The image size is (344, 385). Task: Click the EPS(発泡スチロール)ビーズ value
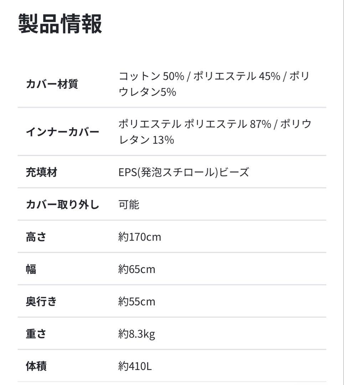(184, 172)
